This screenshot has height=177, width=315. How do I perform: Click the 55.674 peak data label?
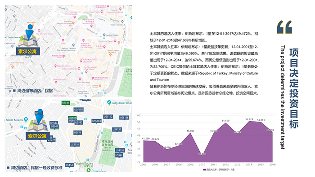(249, 119)
